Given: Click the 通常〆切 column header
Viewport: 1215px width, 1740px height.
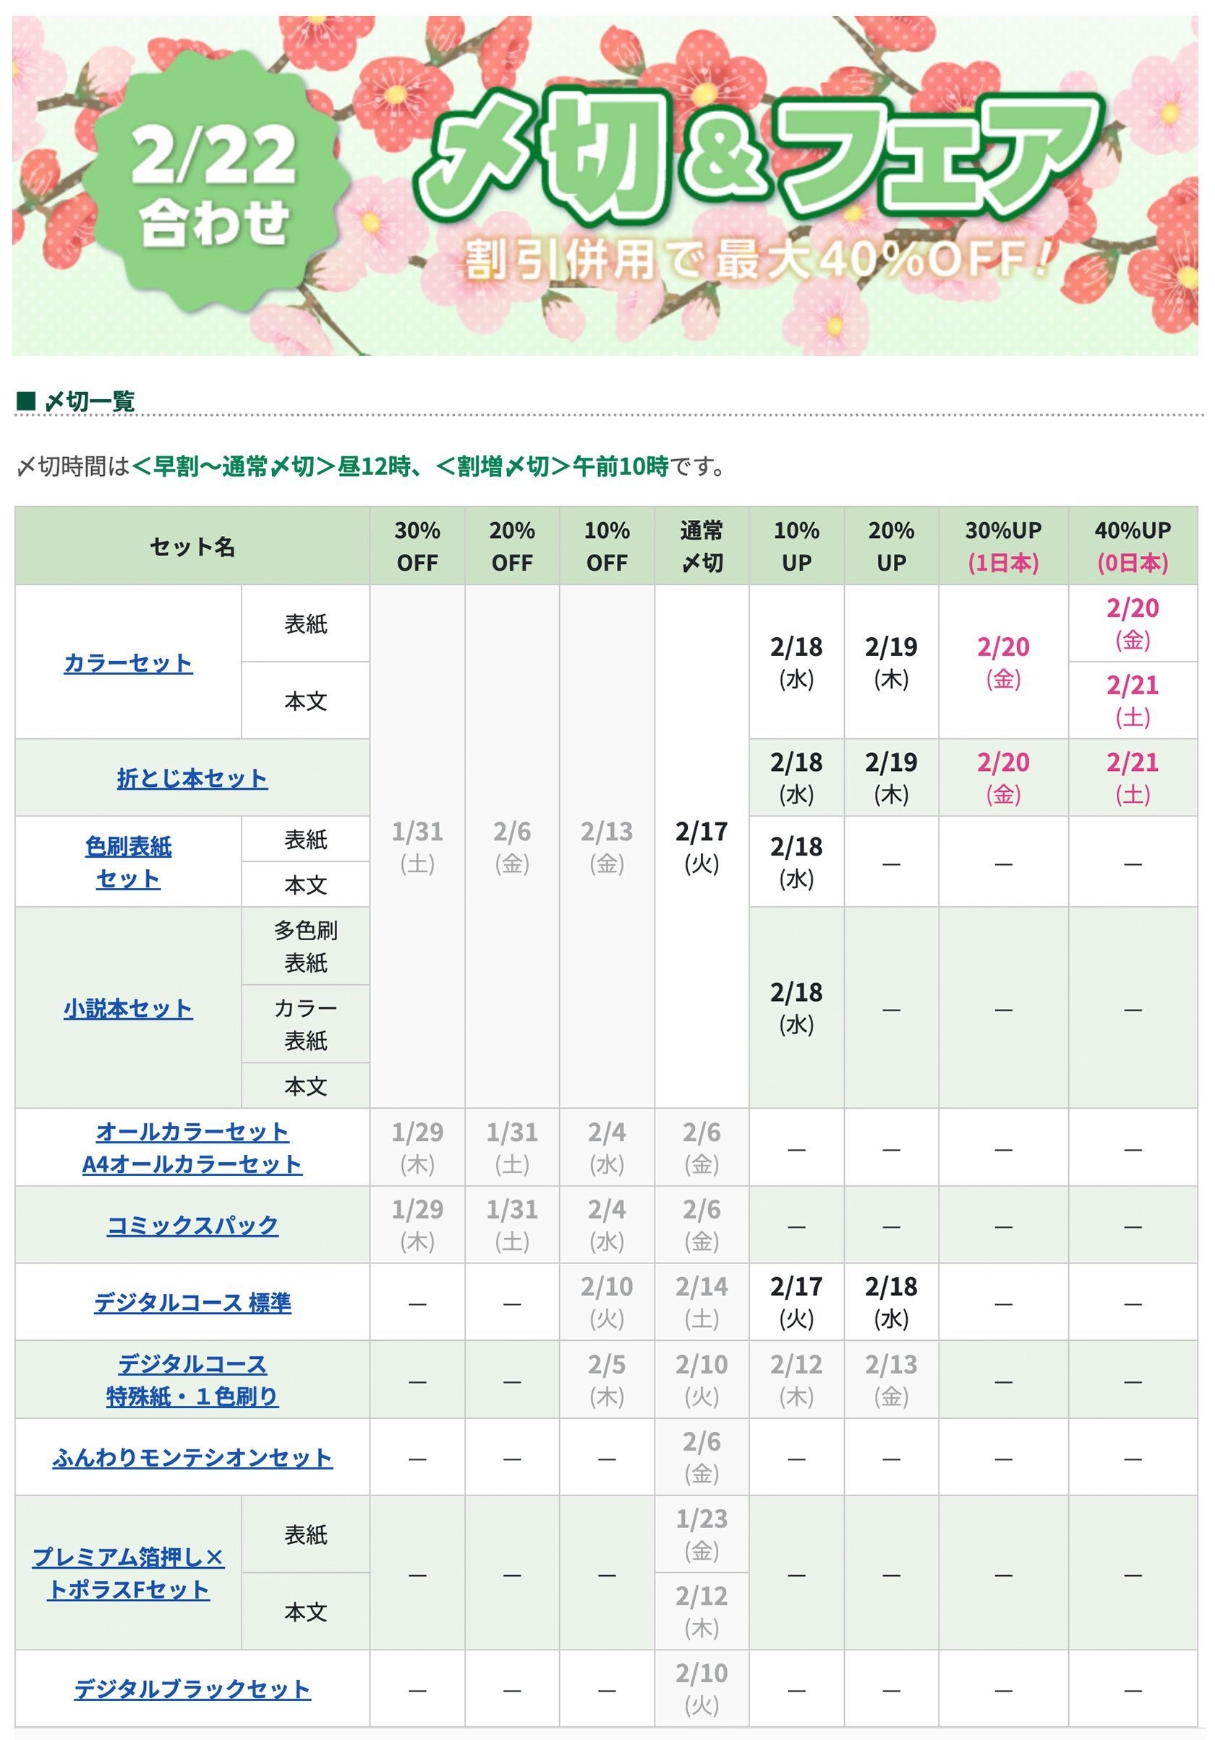Looking at the screenshot, I should (701, 545).
